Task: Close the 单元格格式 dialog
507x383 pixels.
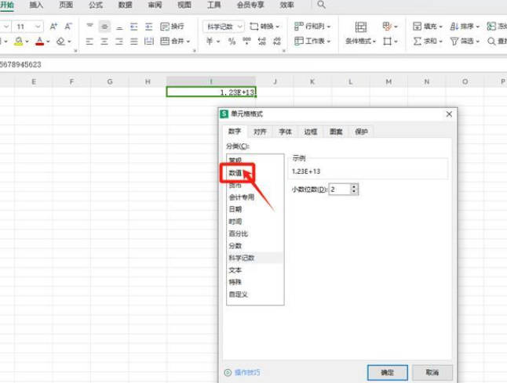Action: click(449, 114)
